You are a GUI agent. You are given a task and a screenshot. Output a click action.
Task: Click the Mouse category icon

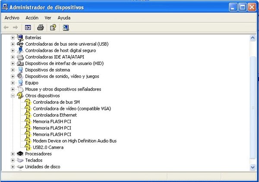tap(20, 89)
